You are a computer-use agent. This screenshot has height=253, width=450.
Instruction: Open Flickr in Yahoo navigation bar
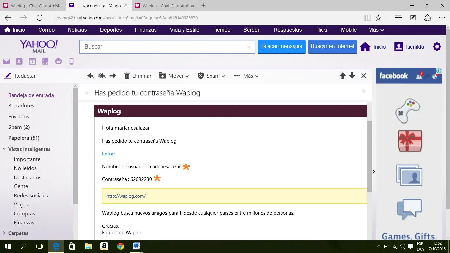[322, 30]
